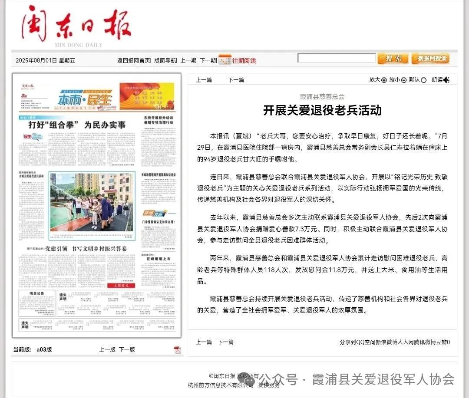469x398 pixels.
Task: Click the 默认 default size circle icon
Action: tap(424, 80)
